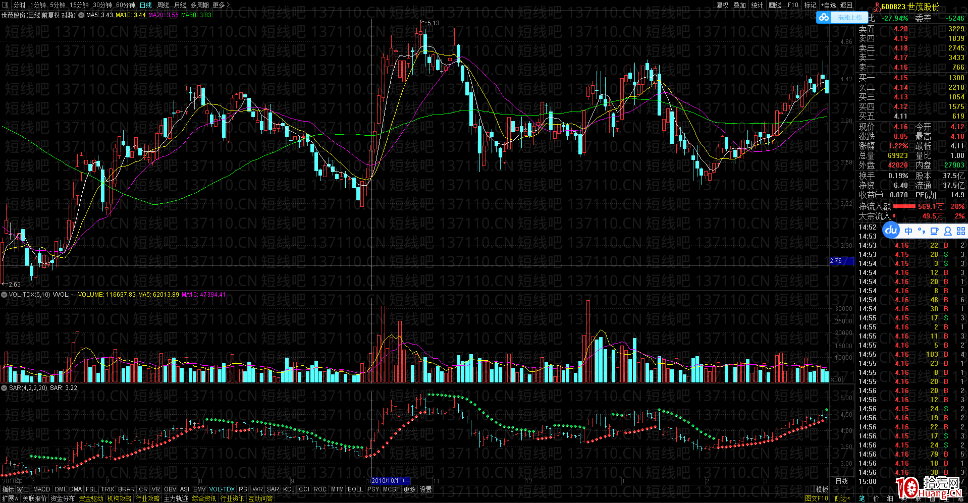
Task: Switch to the 1分钟 period
Action: [38, 5]
